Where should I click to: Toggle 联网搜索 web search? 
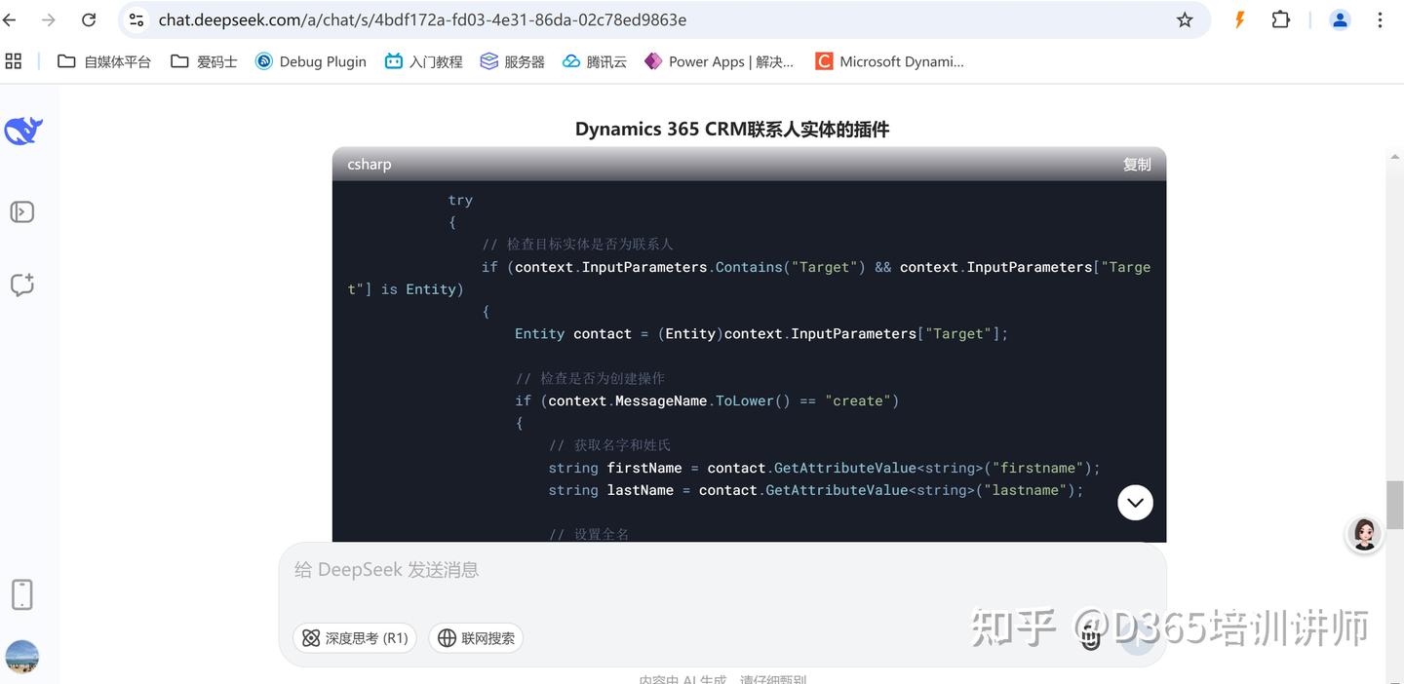476,638
